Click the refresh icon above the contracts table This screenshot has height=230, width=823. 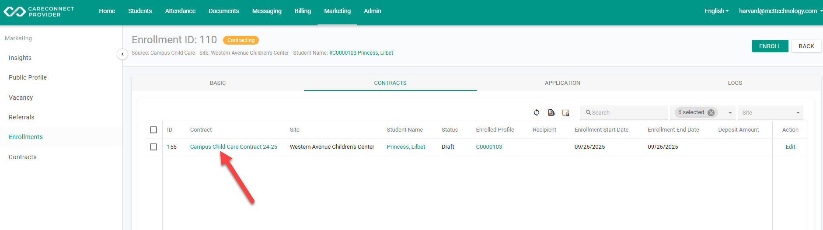point(537,113)
